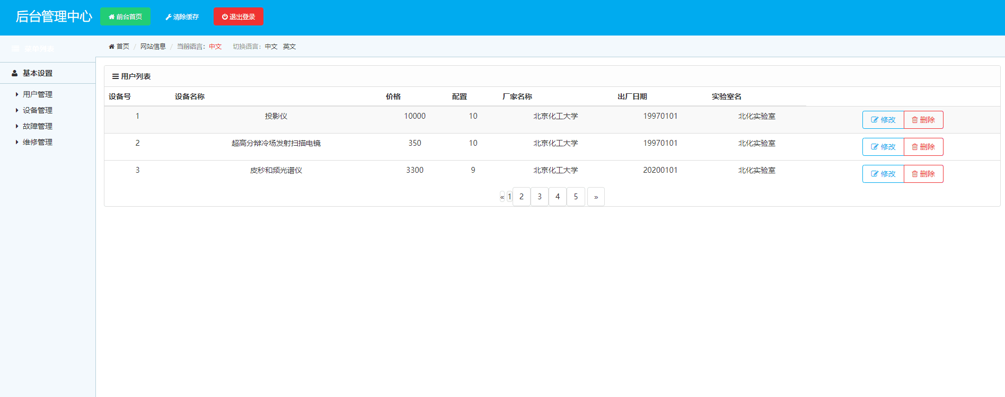Go to page 5 in pagination
Screen dimensions: 1005x397
click(x=576, y=197)
